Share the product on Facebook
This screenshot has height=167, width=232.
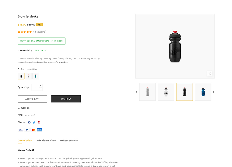(29, 122)
